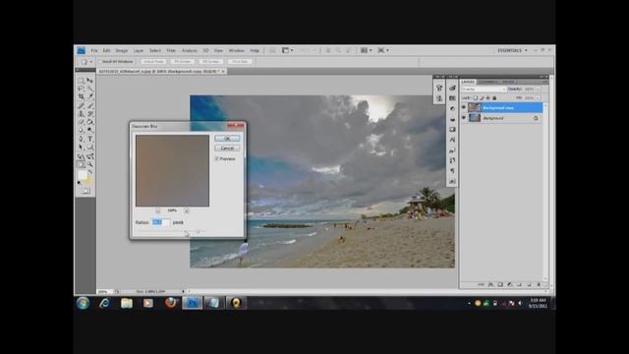Viewport: 629px width, 354px height.
Task: Click OK in the Gaussian Blur dialog
Action: (227, 138)
